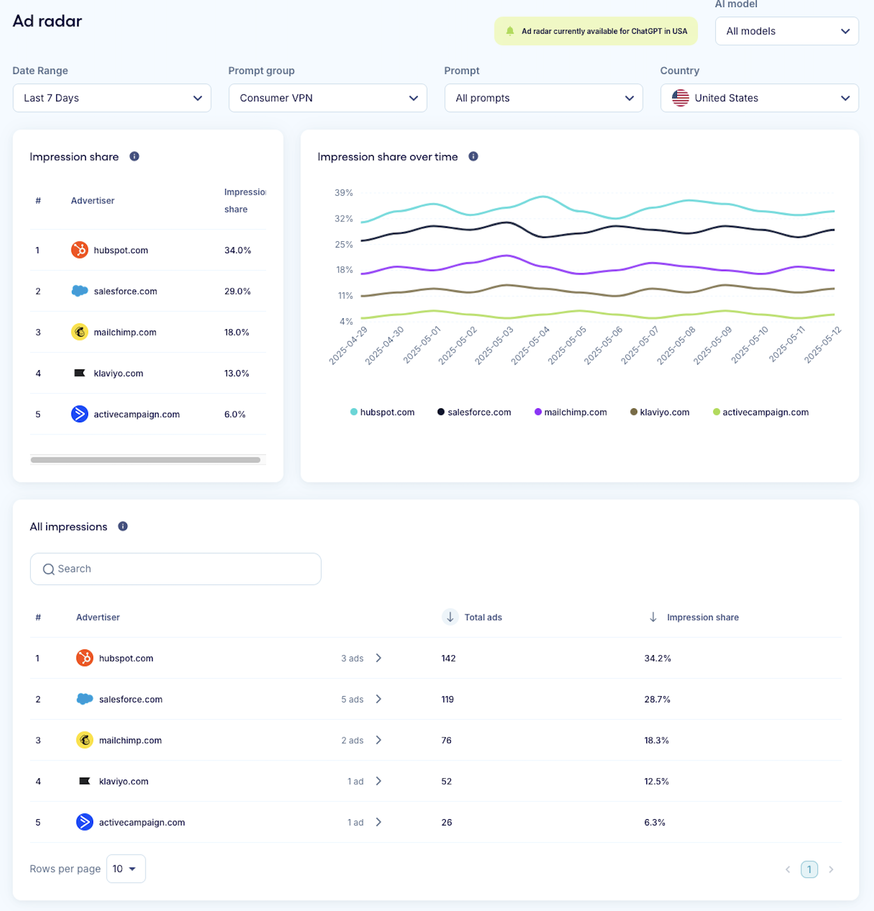Click the horizontal scrollbar under the Impression share table
This screenshot has height=911, width=874.
click(145, 460)
